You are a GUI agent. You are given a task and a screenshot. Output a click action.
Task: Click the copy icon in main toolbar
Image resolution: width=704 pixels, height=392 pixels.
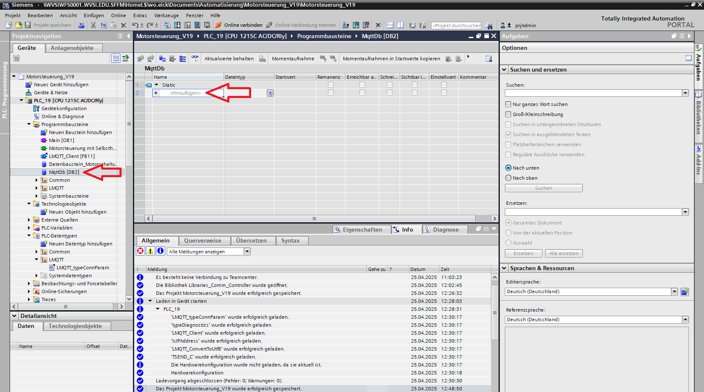pos(103,25)
